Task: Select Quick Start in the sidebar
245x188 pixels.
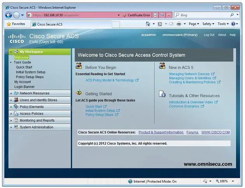Action: [x=24, y=67]
